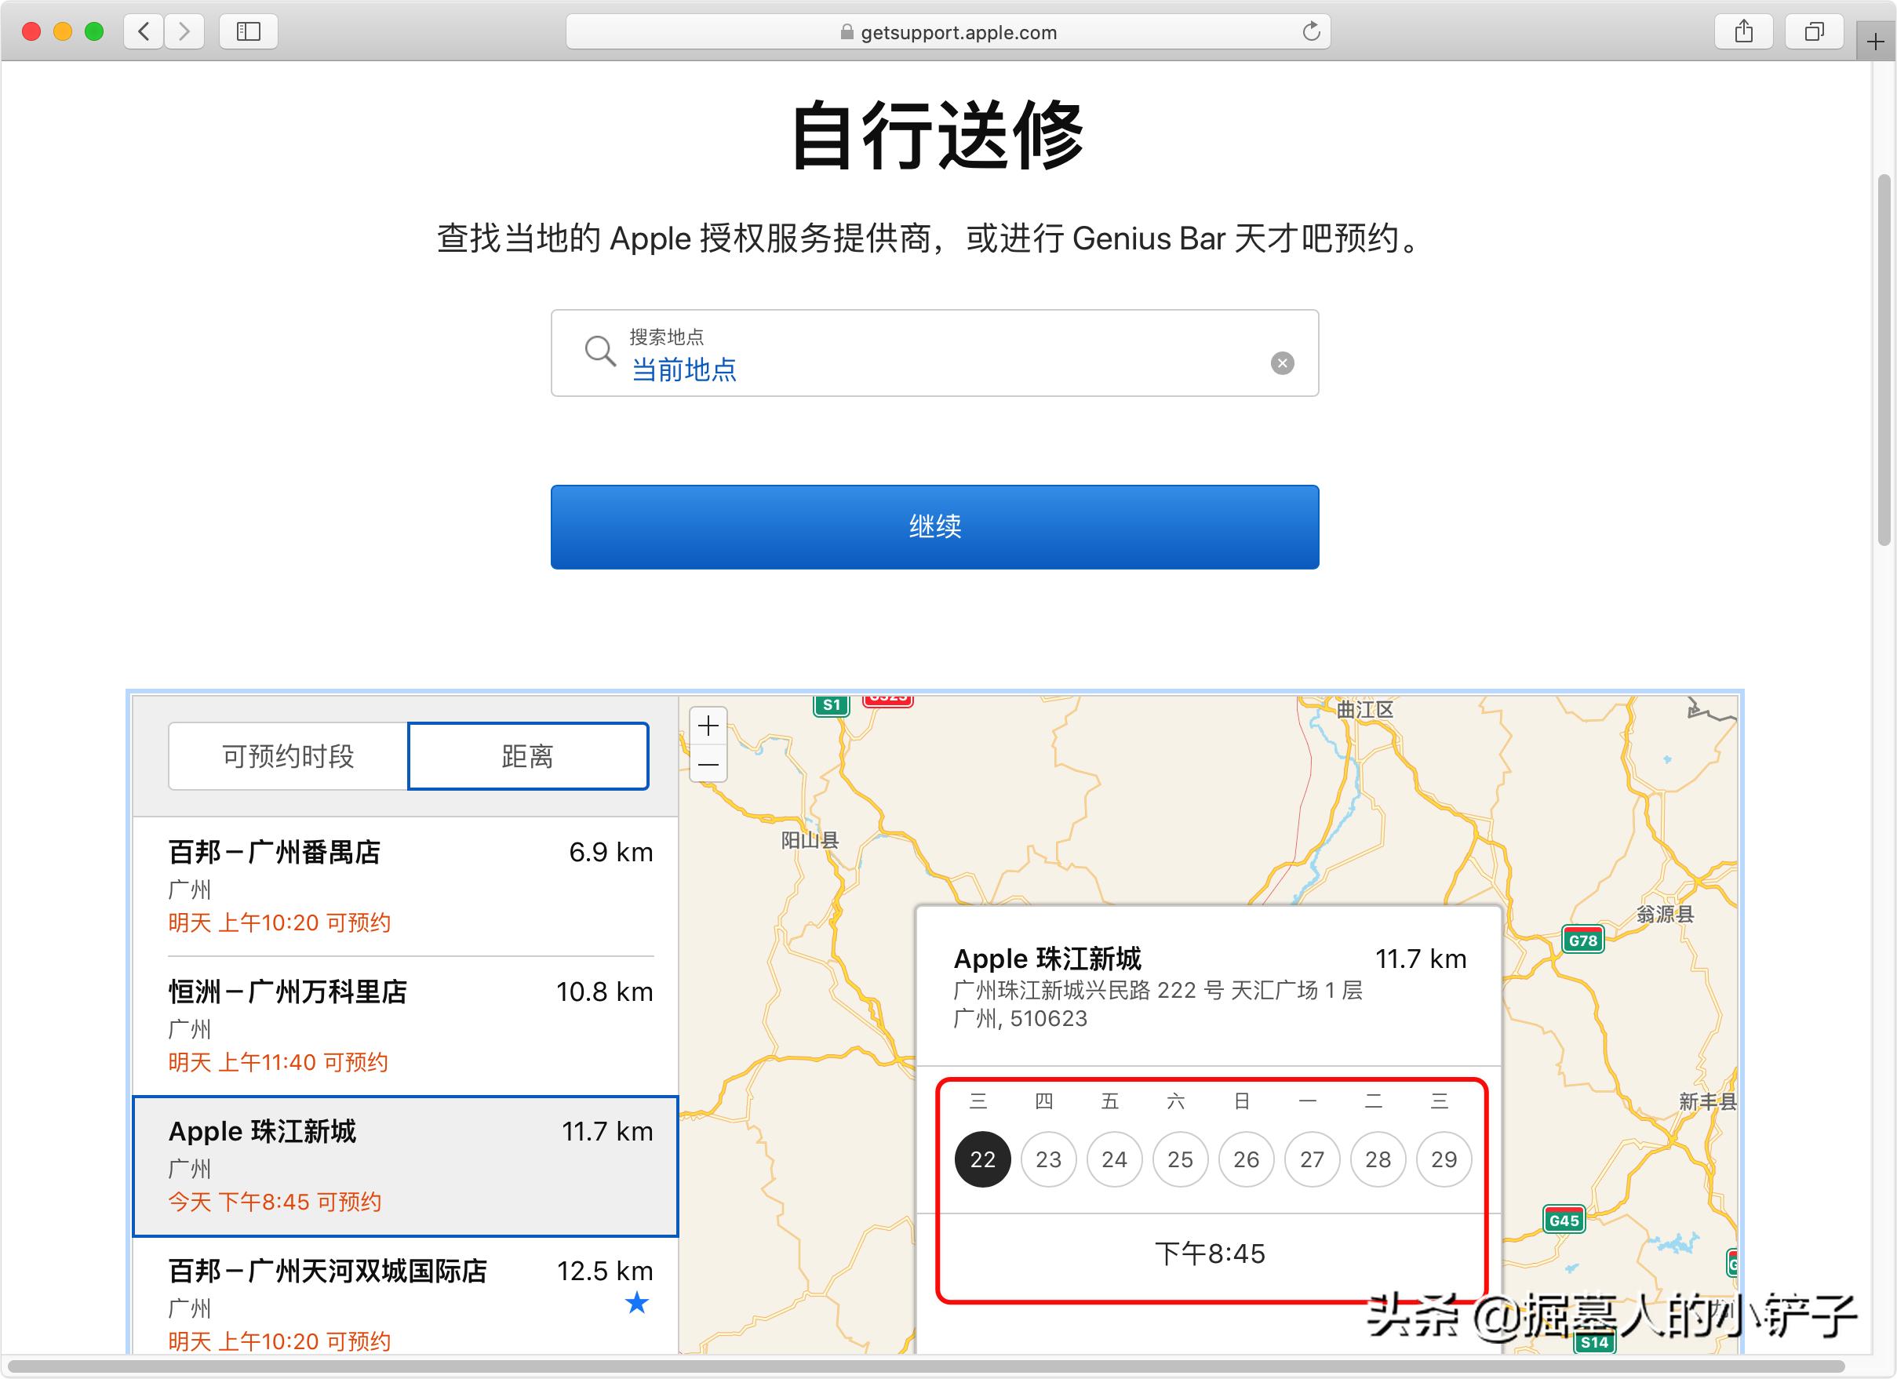Open the tab overview icon
Image resolution: width=1897 pixels, height=1379 pixels.
click(x=1813, y=32)
